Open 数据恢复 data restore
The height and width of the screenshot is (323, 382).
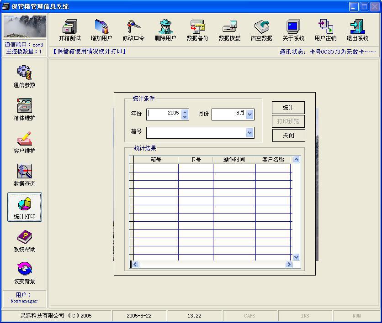[229, 30]
